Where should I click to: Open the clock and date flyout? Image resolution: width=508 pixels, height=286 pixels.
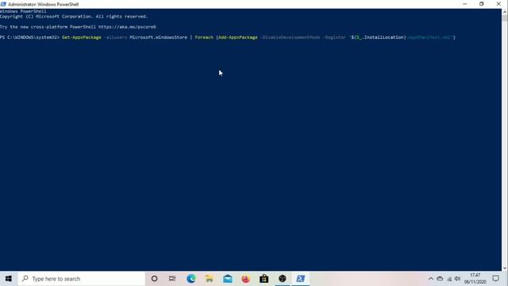[475, 279]
